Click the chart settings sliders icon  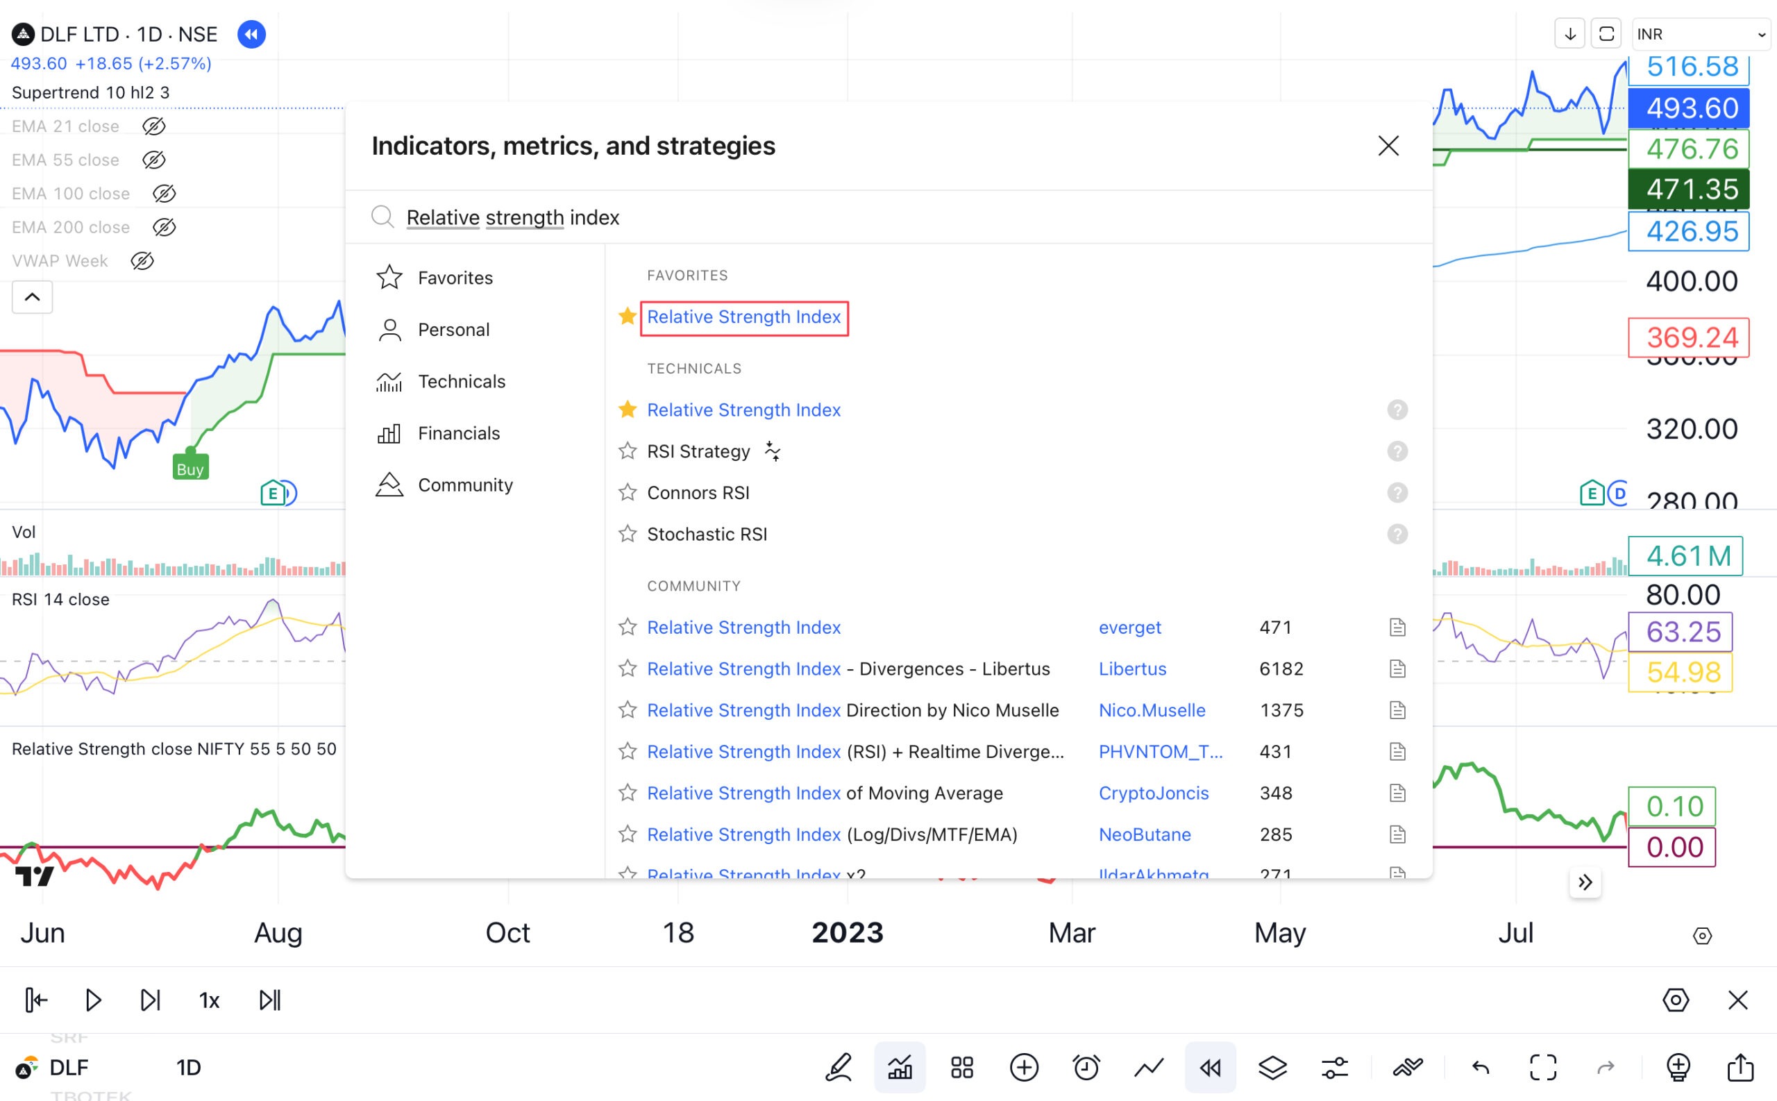1334,1068
